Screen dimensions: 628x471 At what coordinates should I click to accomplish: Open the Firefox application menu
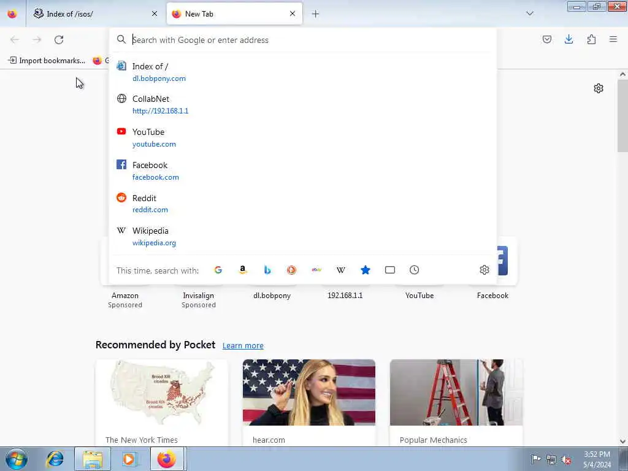[x=613, y=39]
